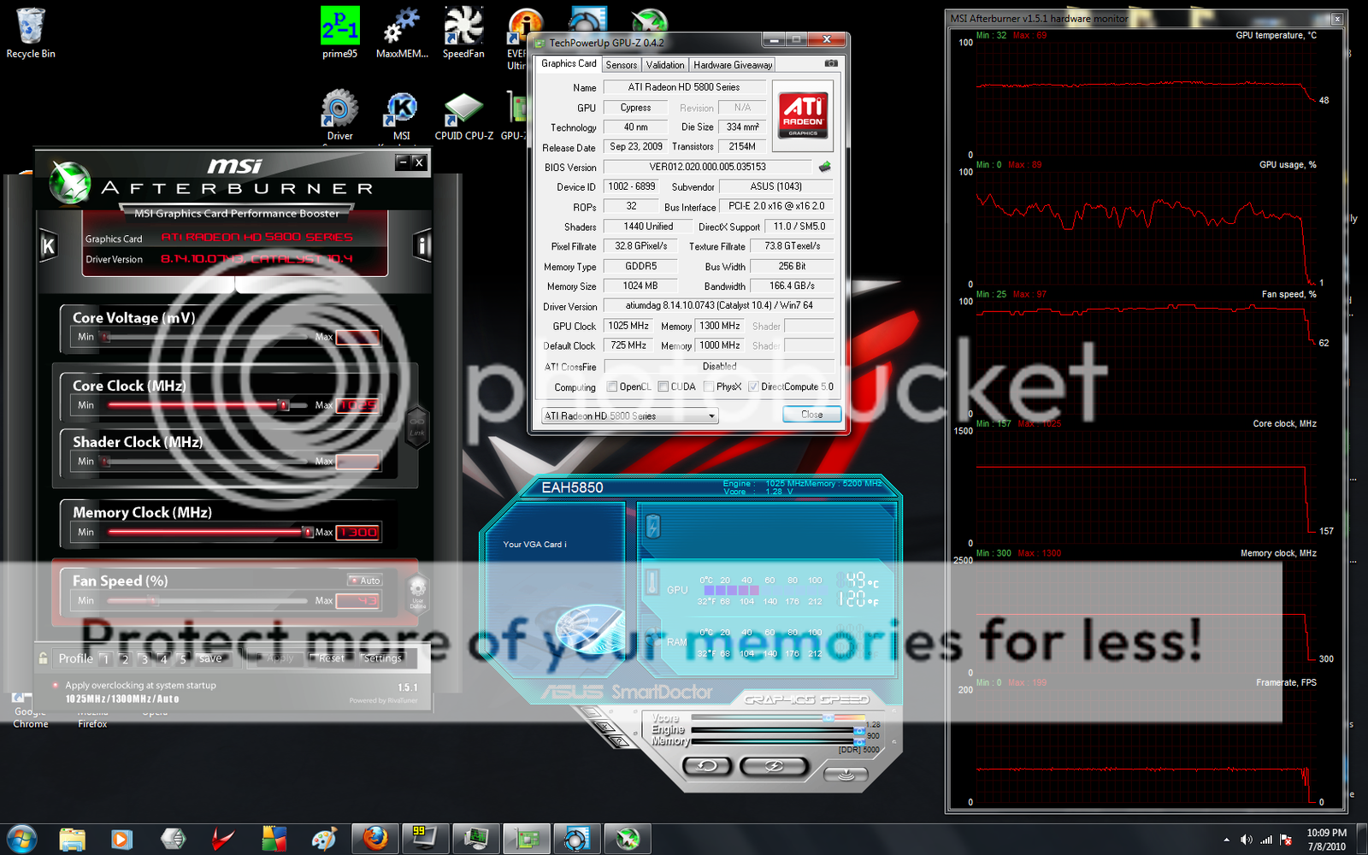Open the Hardware Giveaway tab
The width and height of the screenshot is (1368, 855).
point(733,65)
